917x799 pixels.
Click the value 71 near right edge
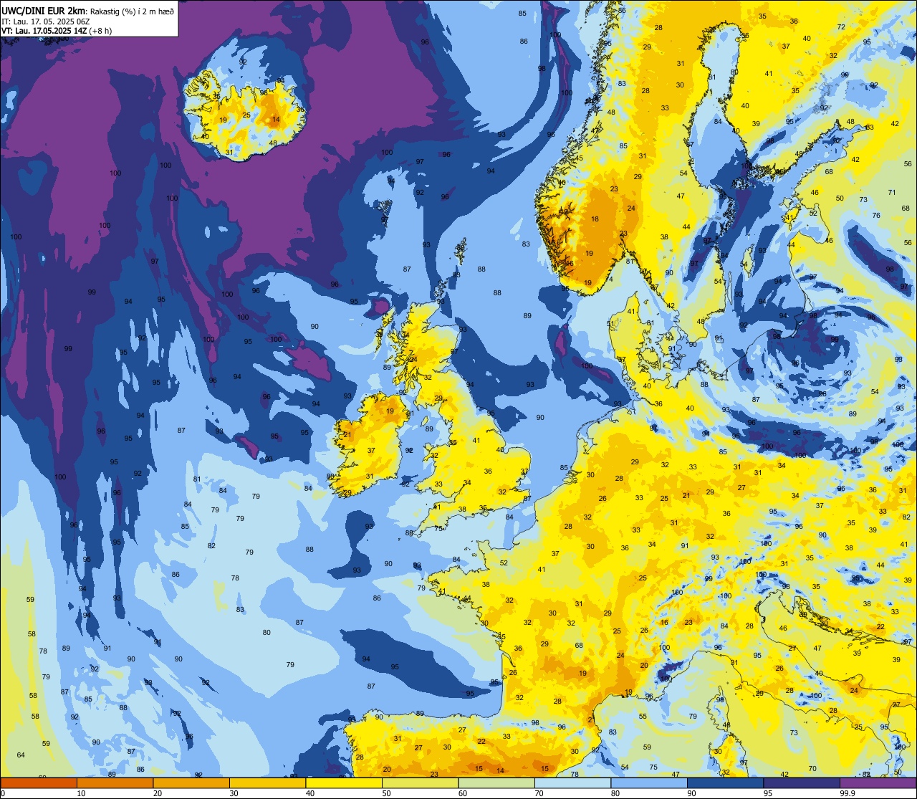pyautogui.click(x=892, y=192)
